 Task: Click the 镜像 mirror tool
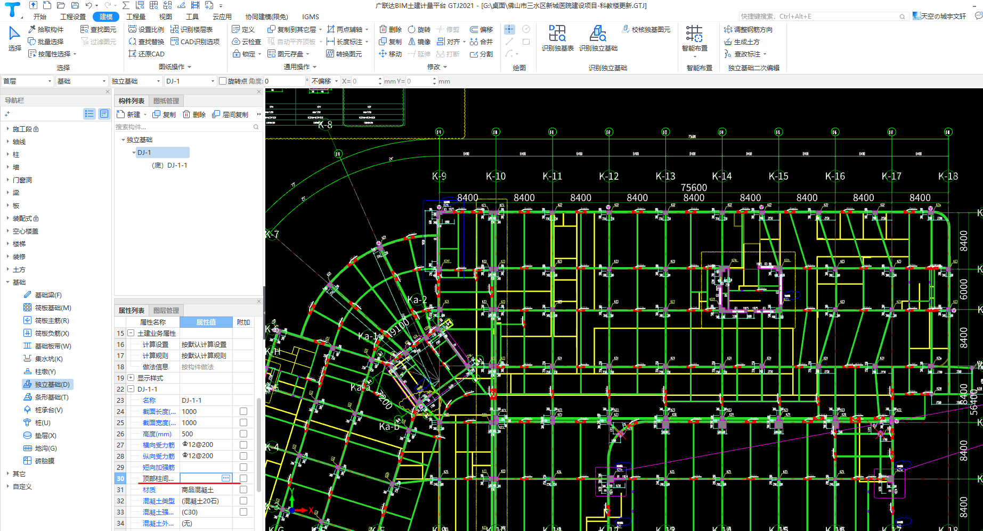(419, 42)
